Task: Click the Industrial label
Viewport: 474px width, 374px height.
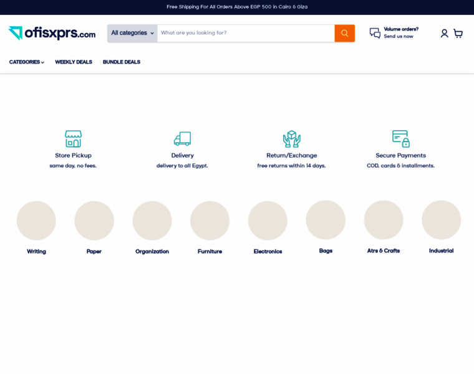Action: click(442, 251)
